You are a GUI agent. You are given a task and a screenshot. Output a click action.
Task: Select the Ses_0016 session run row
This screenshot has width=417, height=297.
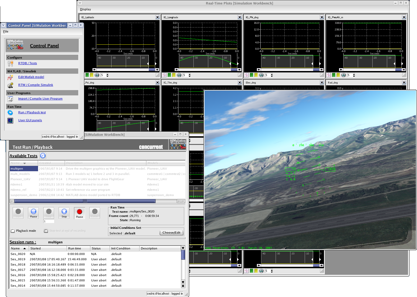coord(95,275)
